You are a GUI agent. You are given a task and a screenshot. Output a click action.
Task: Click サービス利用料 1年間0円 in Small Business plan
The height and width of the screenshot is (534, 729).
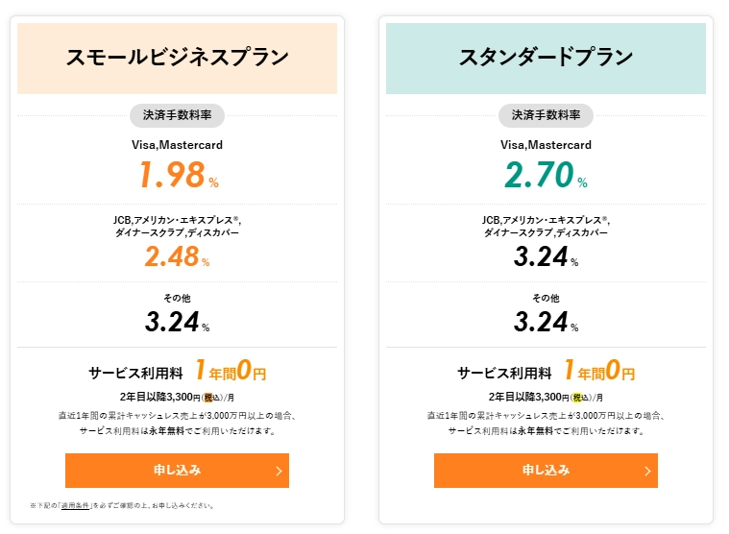177,371
